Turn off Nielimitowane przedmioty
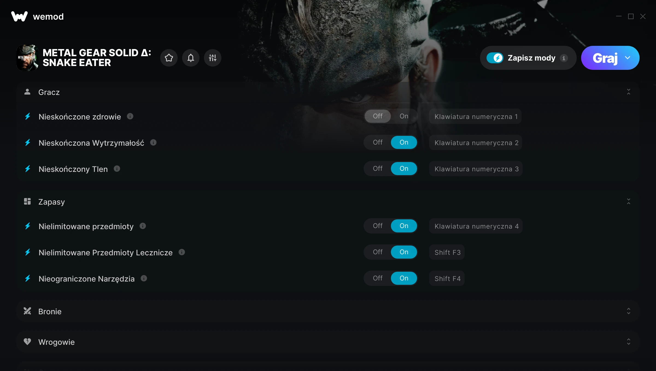 point(377,226)
